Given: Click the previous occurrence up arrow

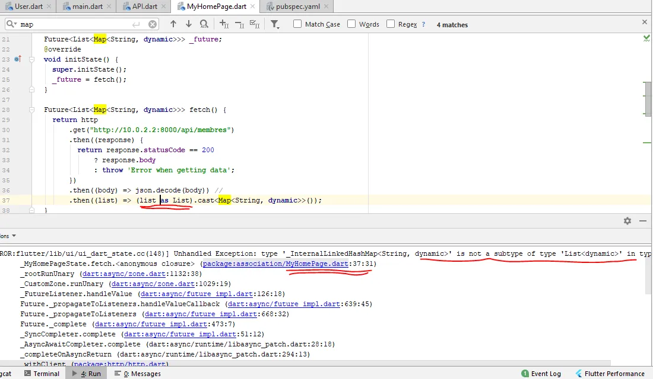Looking at the screenshot, I should 173,24.
